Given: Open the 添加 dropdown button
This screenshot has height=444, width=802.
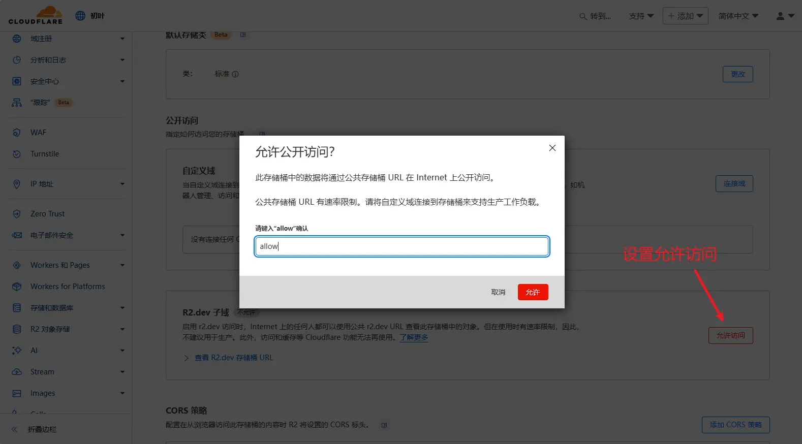Looking at the screenshot, I should [x=685, y=16].
